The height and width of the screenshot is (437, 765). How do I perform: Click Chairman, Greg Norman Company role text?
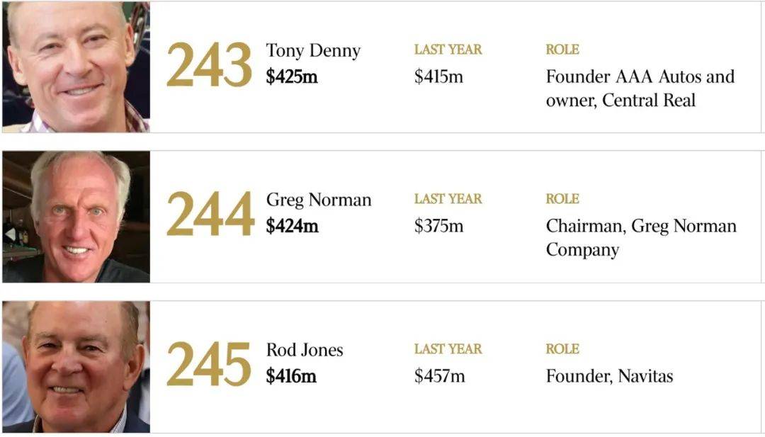point(641,237)
